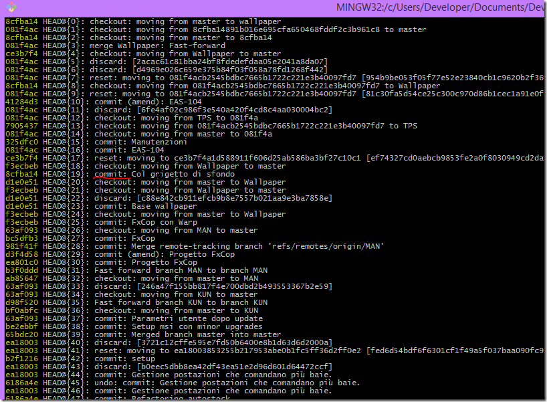This screenshot has width=547, height=402.
Task: Click the b2f1216 hash at HEAD@{42}
Action: click(21, 359)
